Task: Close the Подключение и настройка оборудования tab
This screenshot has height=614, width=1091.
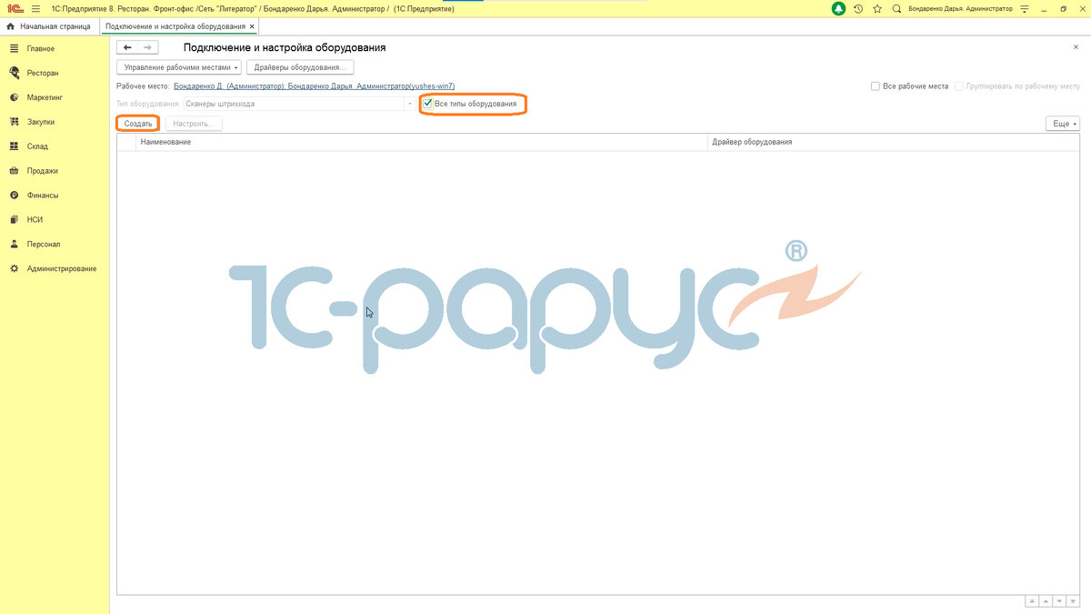Action: click(x=252, y=26)
